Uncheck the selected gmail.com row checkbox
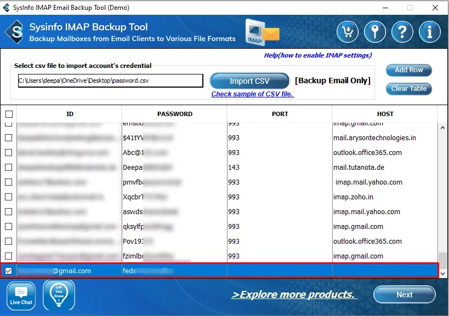 pyautogui.click(x=9, y=271)
